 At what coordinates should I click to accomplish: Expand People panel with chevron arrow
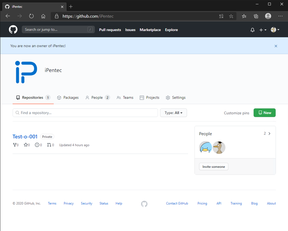pos(269,133)
